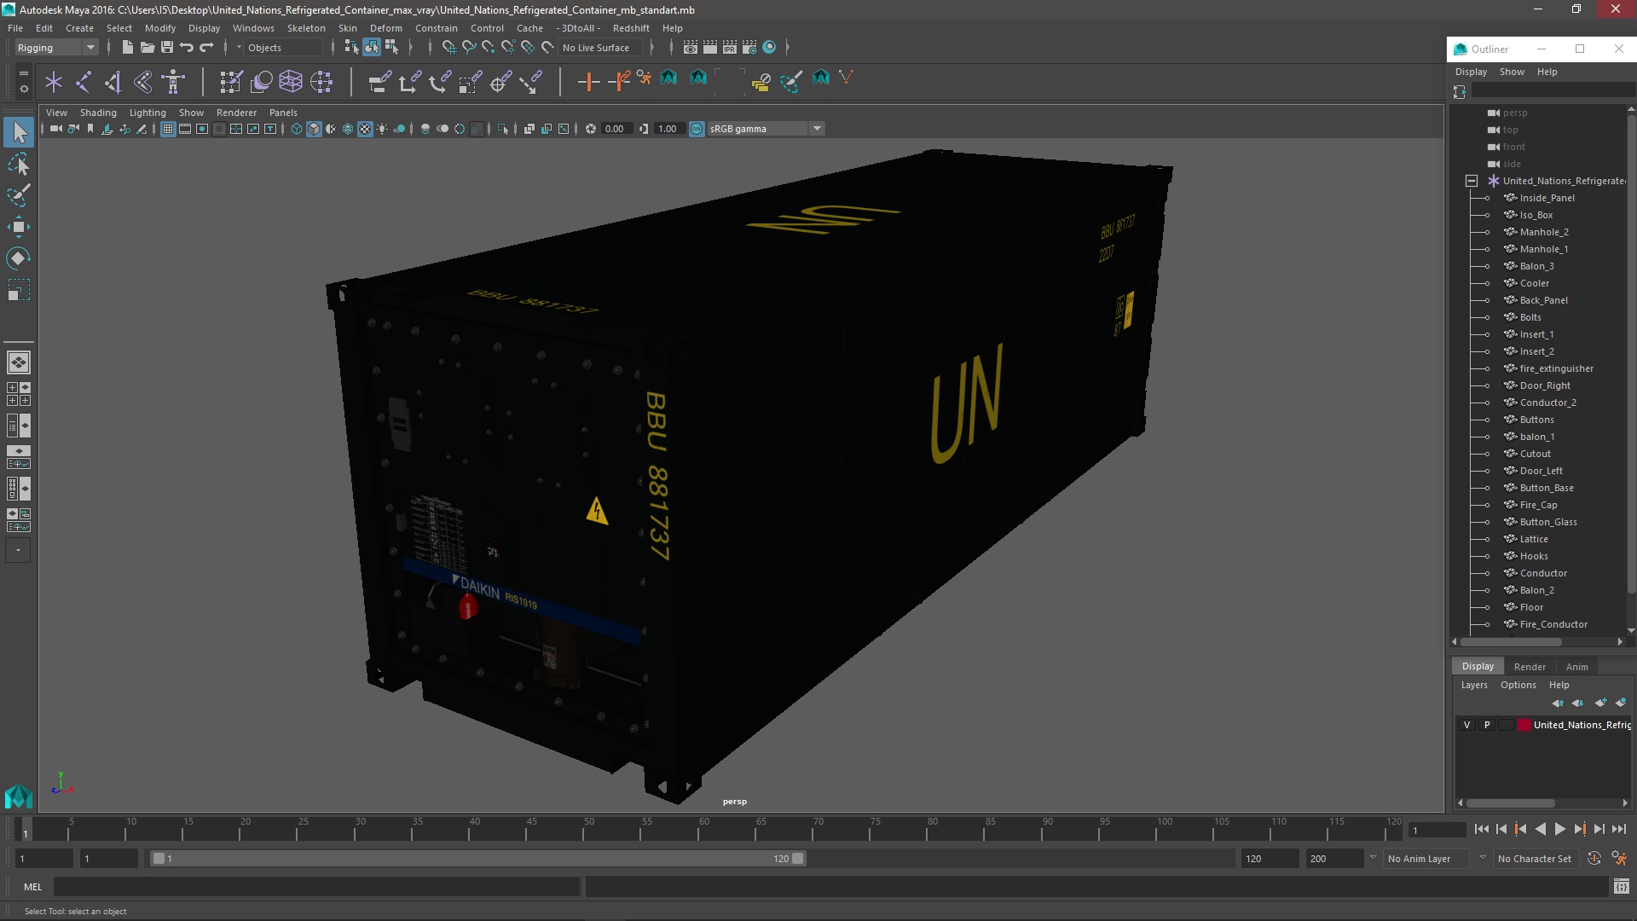Toggle the viewport Grid display

(168, 129)
